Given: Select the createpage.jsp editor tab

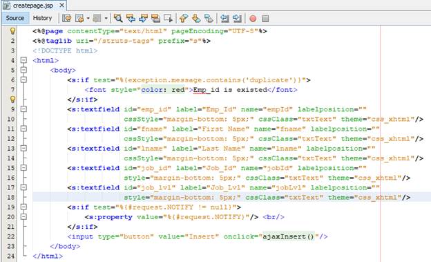Looking at the screenshot, I should coord(33,6).
